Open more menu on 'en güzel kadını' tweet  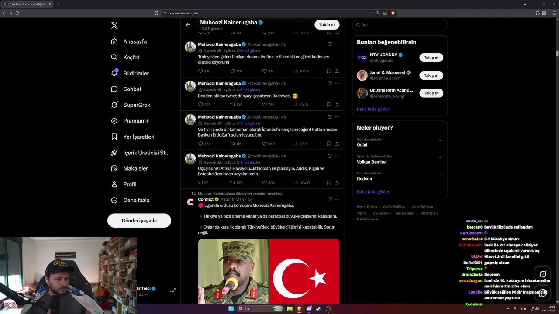click(x=337, y=44)
